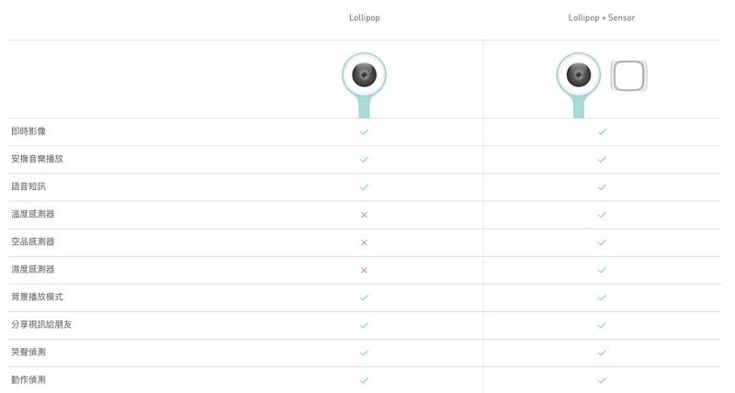Screen dimensions: 735x393
Task: Click Lollipop checkmark for 背景播放模式
Action: [x=364, y=297]
